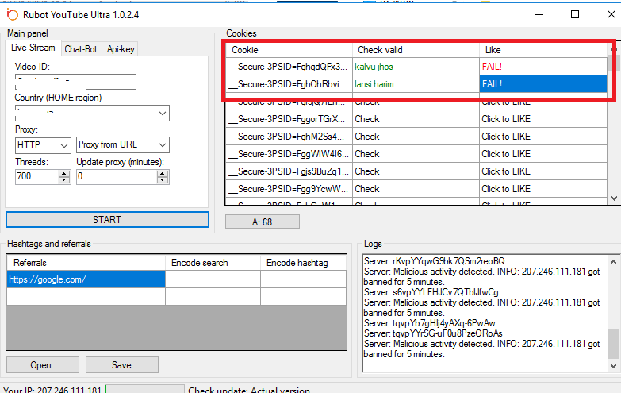
Task: Expand the Proxy from URL dropdown
Action: pyautogui.click(x=162, y=145)
